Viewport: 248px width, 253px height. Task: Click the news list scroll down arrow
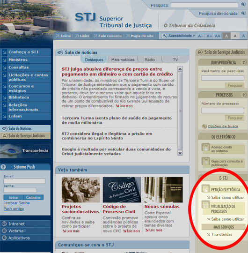180,153
